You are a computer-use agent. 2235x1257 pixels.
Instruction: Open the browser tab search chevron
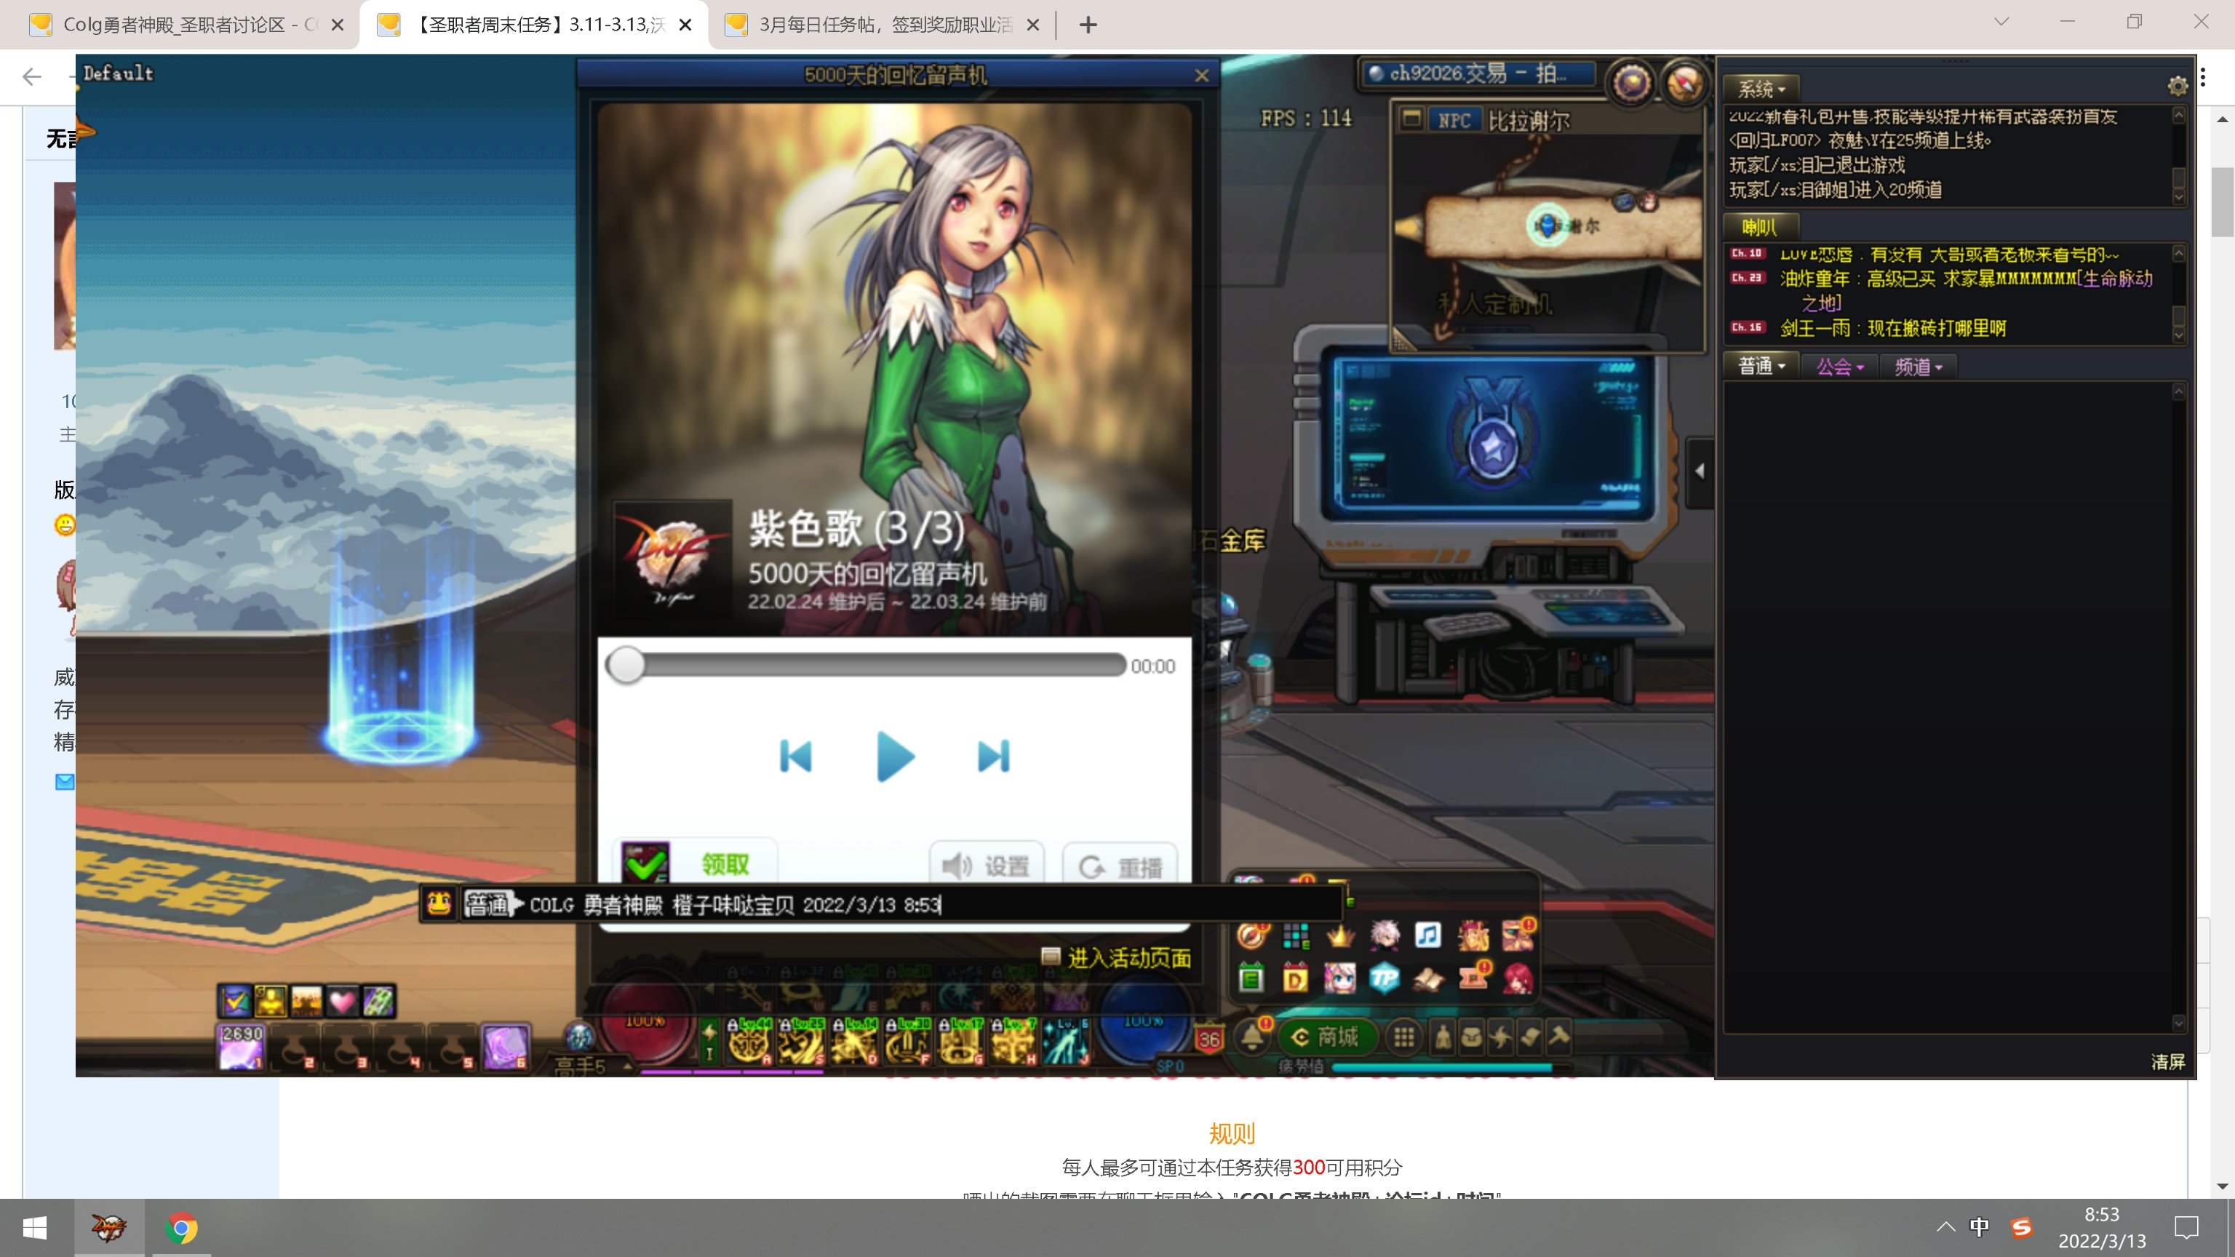point(2001,22)
